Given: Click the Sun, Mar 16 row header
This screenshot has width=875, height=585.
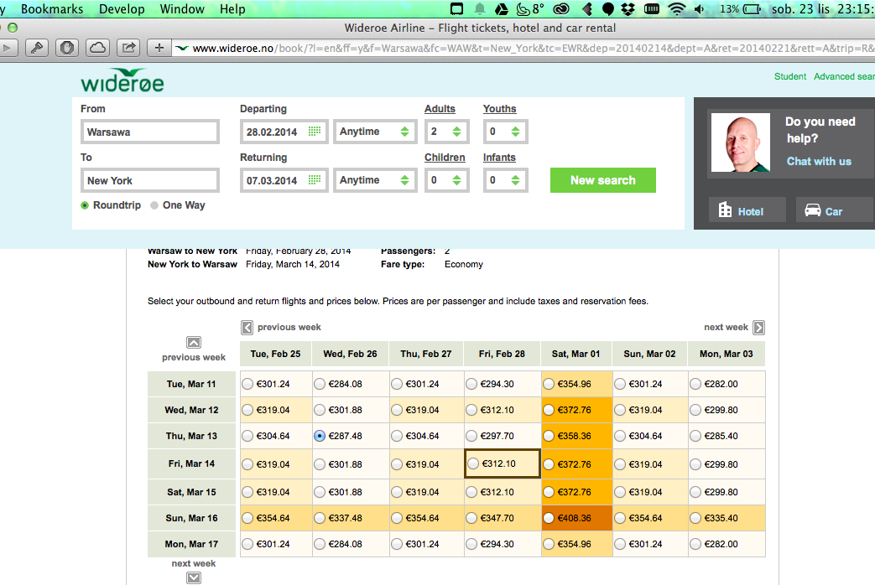Looking at the screenshot, I should (x=191, y=518).
